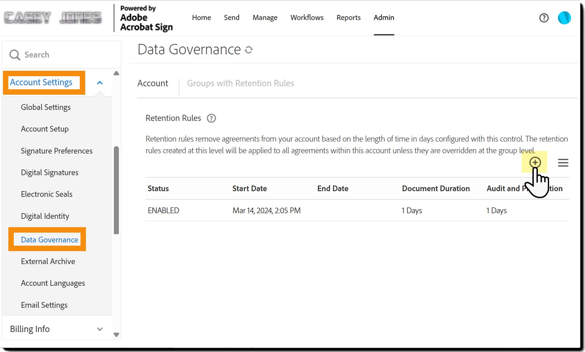Image resolution: width=585 pixels, height=352 pixels.
Task: Open the retention rules hamburger menu
Action: click(x=563, y=163)
